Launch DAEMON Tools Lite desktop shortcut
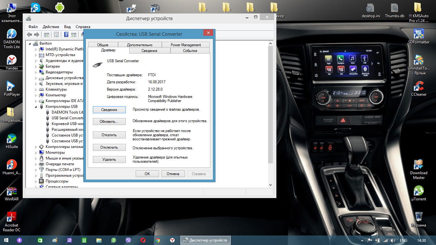The width and height of the screenshot is (436, 245). coord(12,35)
